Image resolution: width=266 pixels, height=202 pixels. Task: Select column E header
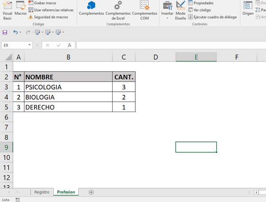(x=196, y=57)
